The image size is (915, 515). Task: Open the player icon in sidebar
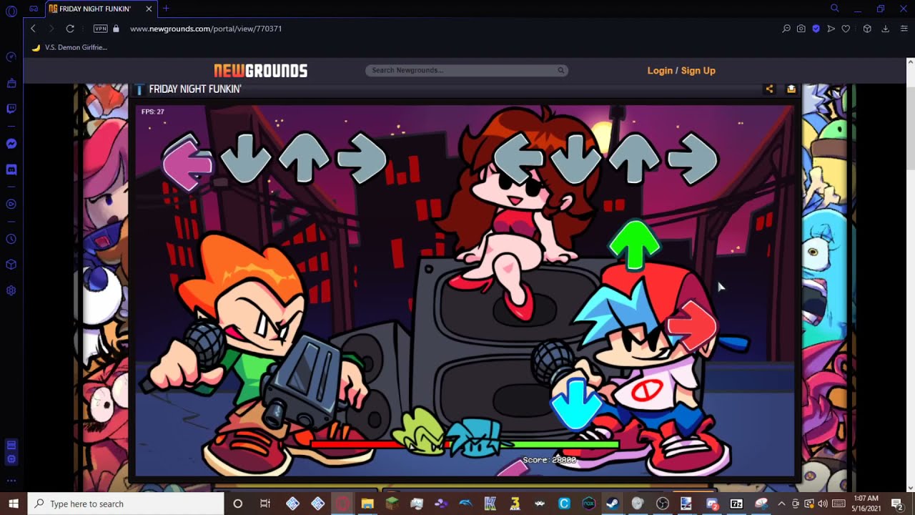coord(11,204)
